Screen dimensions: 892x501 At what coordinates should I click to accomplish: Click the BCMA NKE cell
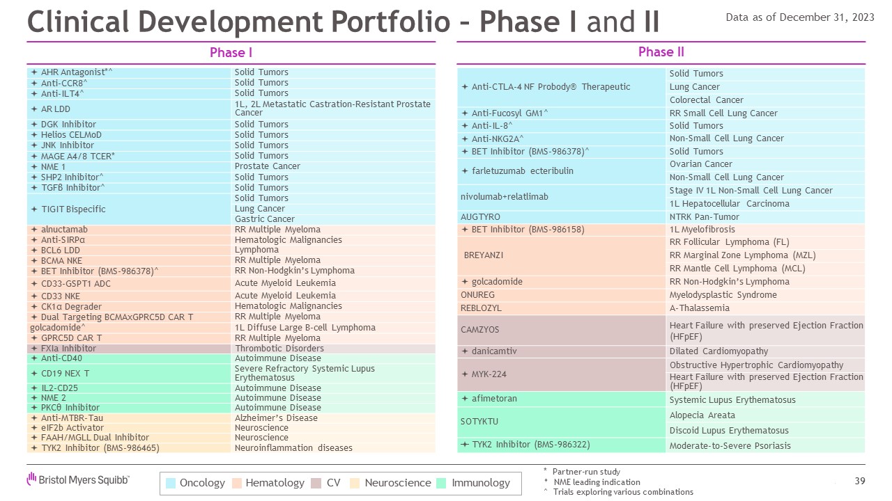click(129, 260)
